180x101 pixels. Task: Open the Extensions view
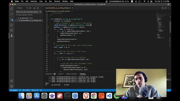tap(12, 30)
